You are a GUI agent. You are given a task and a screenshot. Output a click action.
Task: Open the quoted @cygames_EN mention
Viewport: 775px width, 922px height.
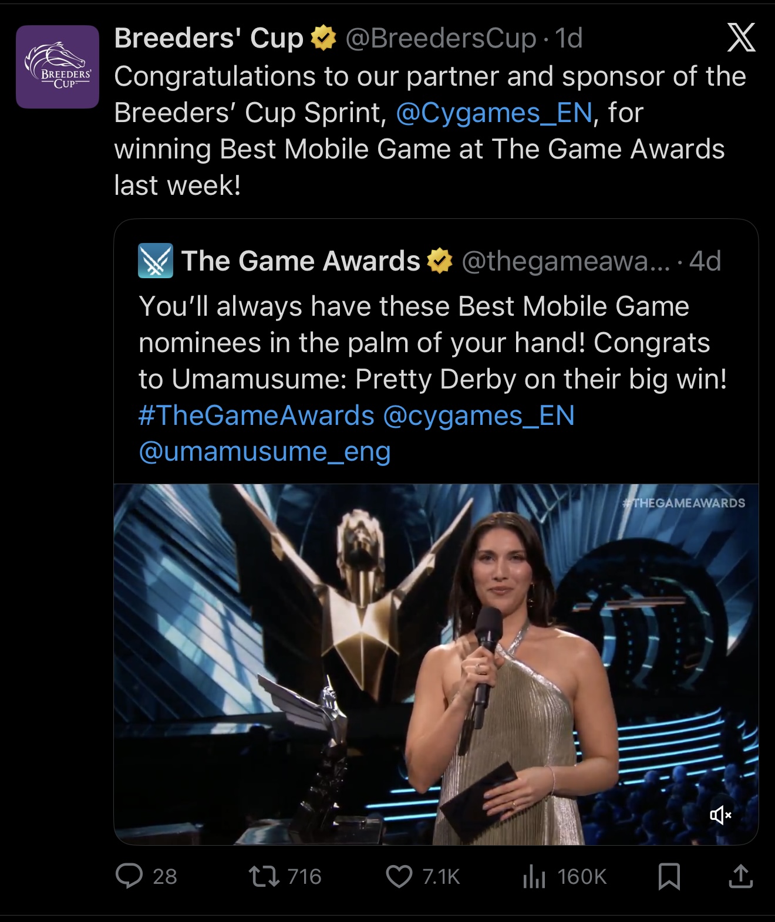[x=479, y=416]
